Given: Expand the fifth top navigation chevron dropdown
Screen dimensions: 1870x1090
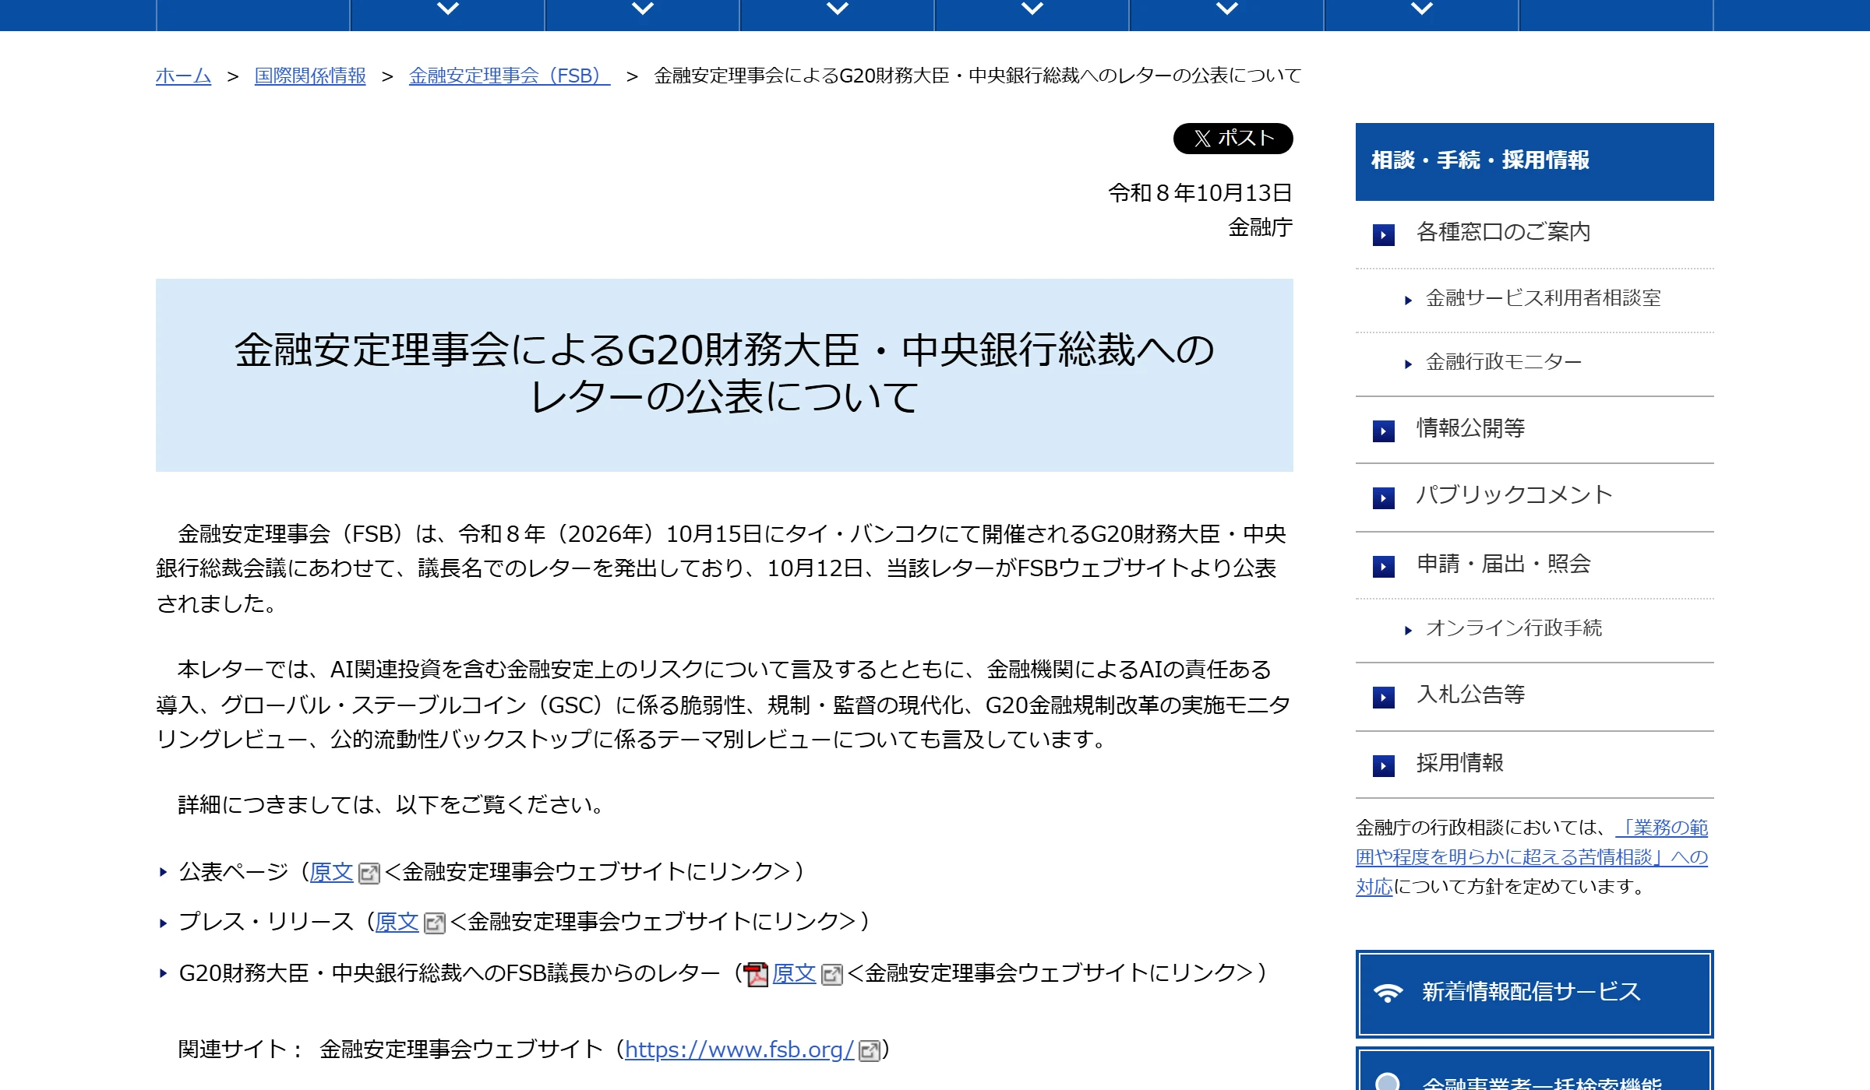Looking at the screenshot, I should [x=1227, y=9].
